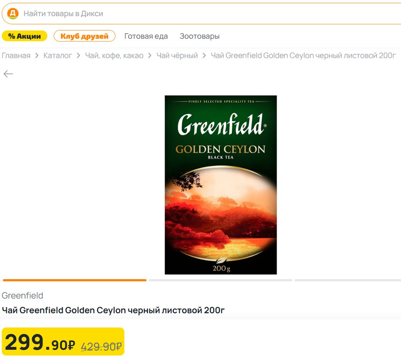Switch to the third image slide indicator
Viewport: 401px width, 358px height.
click(348, 280)
